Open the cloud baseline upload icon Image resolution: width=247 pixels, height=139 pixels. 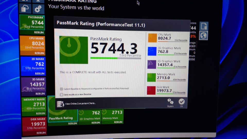click(x=25, y=9)
